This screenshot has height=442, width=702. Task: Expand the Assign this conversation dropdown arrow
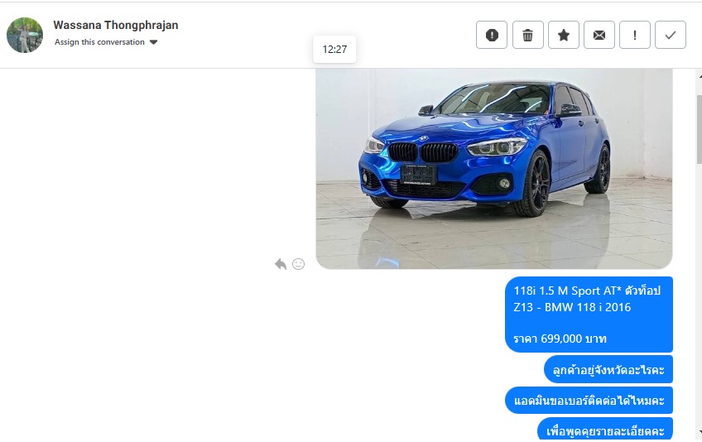154,42
